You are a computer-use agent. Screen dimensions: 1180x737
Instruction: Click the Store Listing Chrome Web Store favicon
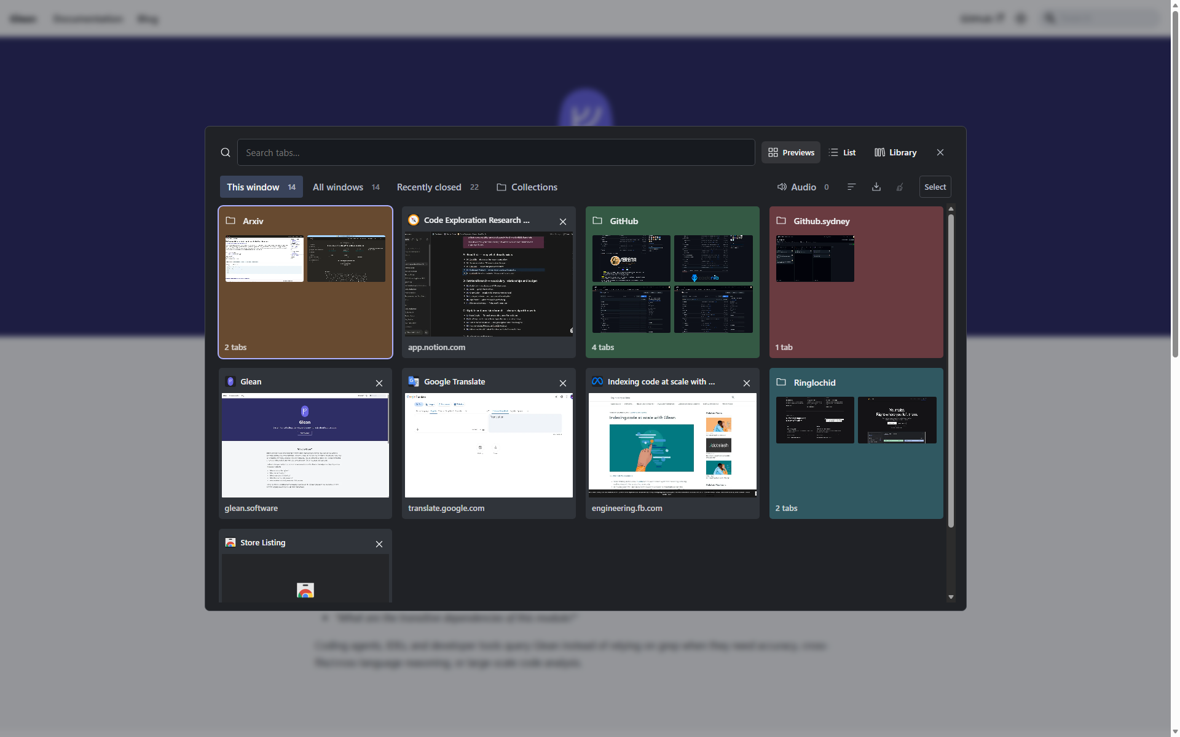click(230, 542)
